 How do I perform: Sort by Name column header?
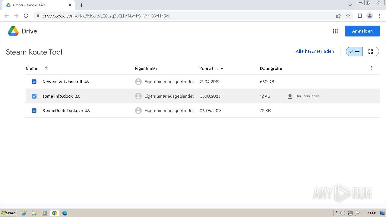click(31, 68)
